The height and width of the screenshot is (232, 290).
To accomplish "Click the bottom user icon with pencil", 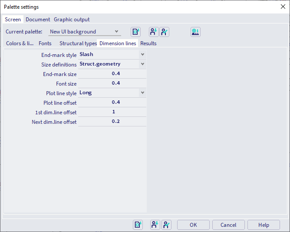I will [x=166, y=225].
